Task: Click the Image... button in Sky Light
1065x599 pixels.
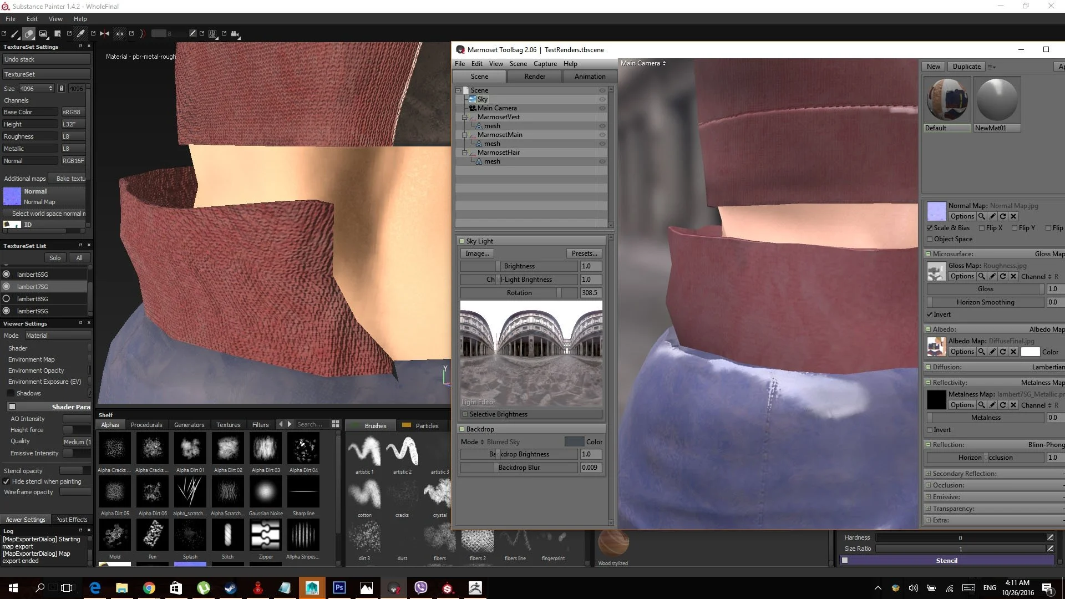Action: pyautogui.click(x=477, y=253)
